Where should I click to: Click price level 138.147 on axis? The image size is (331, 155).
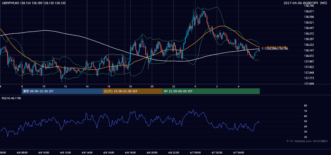[309, 50]
